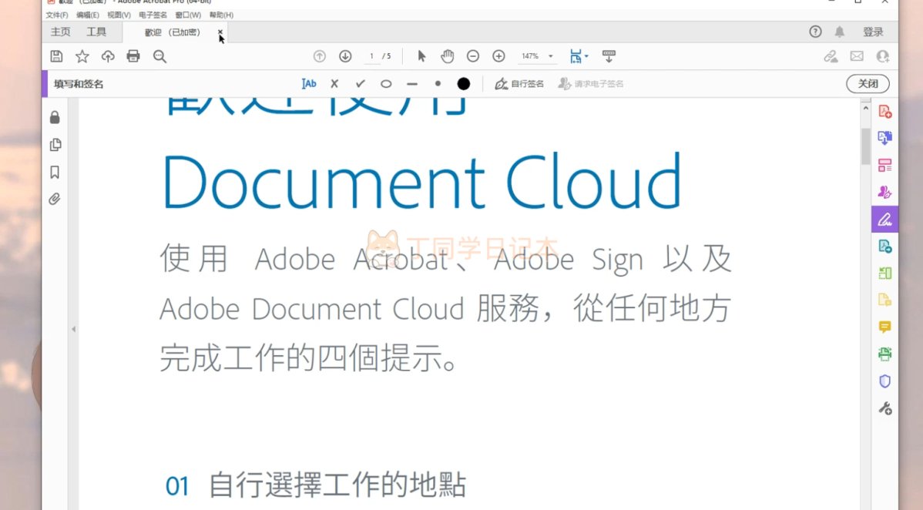Open the 视图 (View) menu

(x=119, y=15)
